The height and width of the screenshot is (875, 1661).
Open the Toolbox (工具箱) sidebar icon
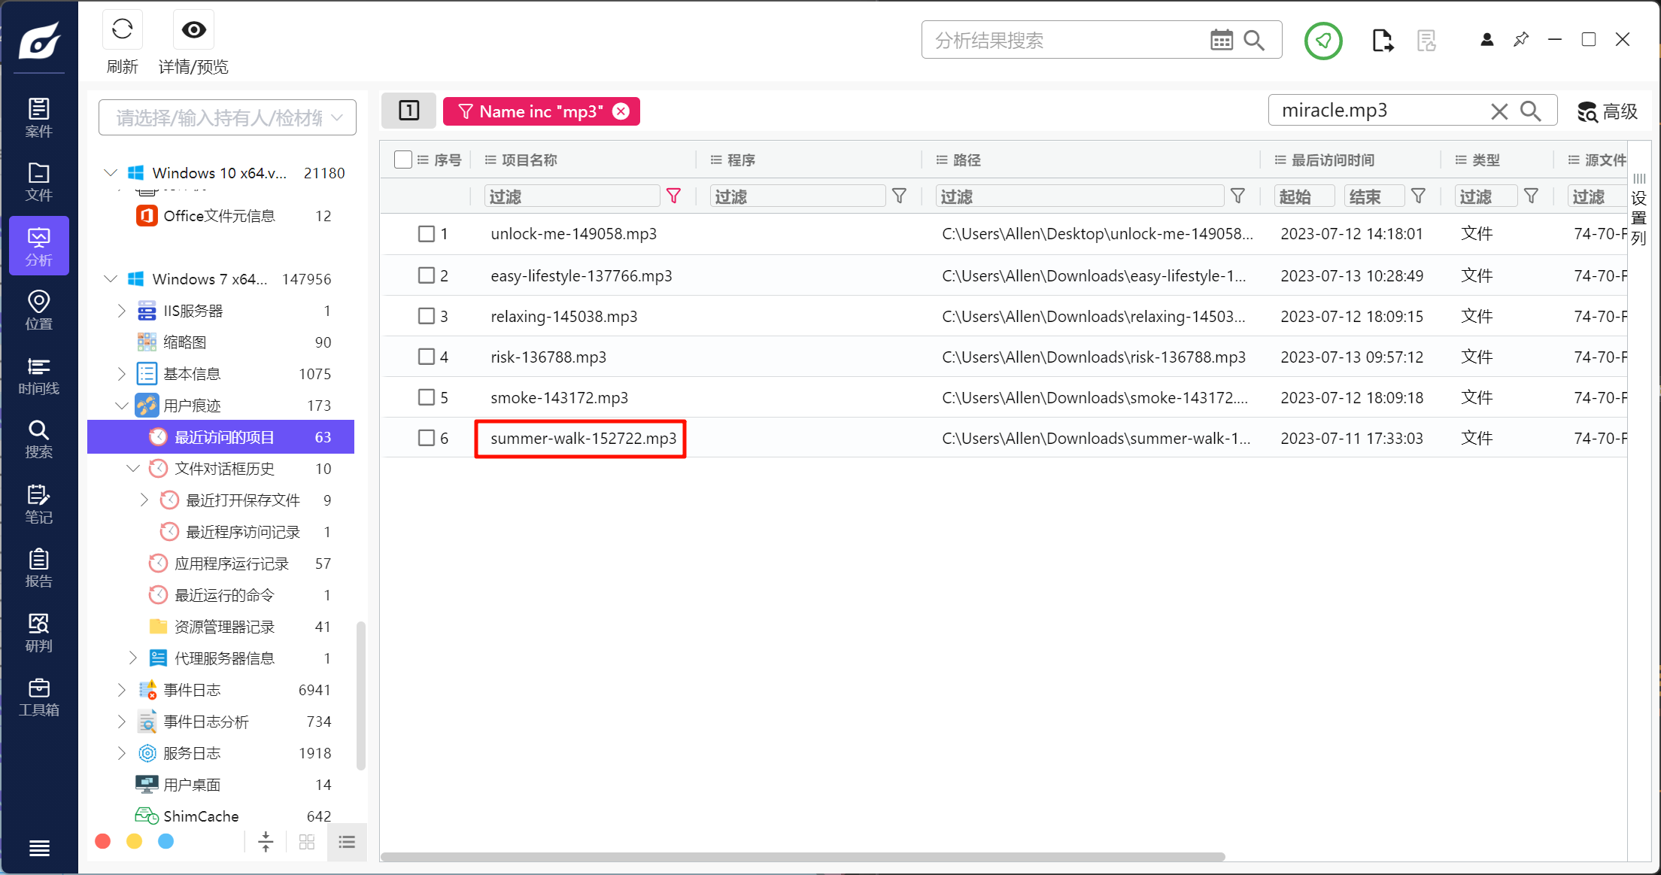[x=39, y=697]
